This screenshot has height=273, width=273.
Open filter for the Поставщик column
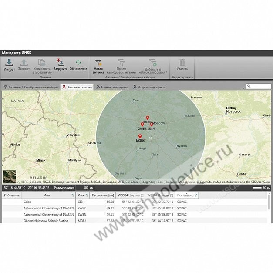point(195,195)
